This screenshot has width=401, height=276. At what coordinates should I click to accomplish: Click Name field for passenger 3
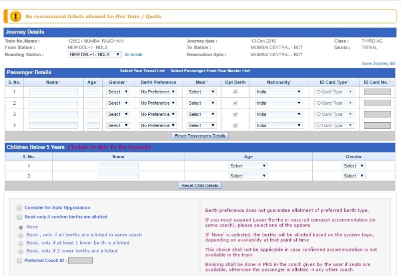[53, 114]
